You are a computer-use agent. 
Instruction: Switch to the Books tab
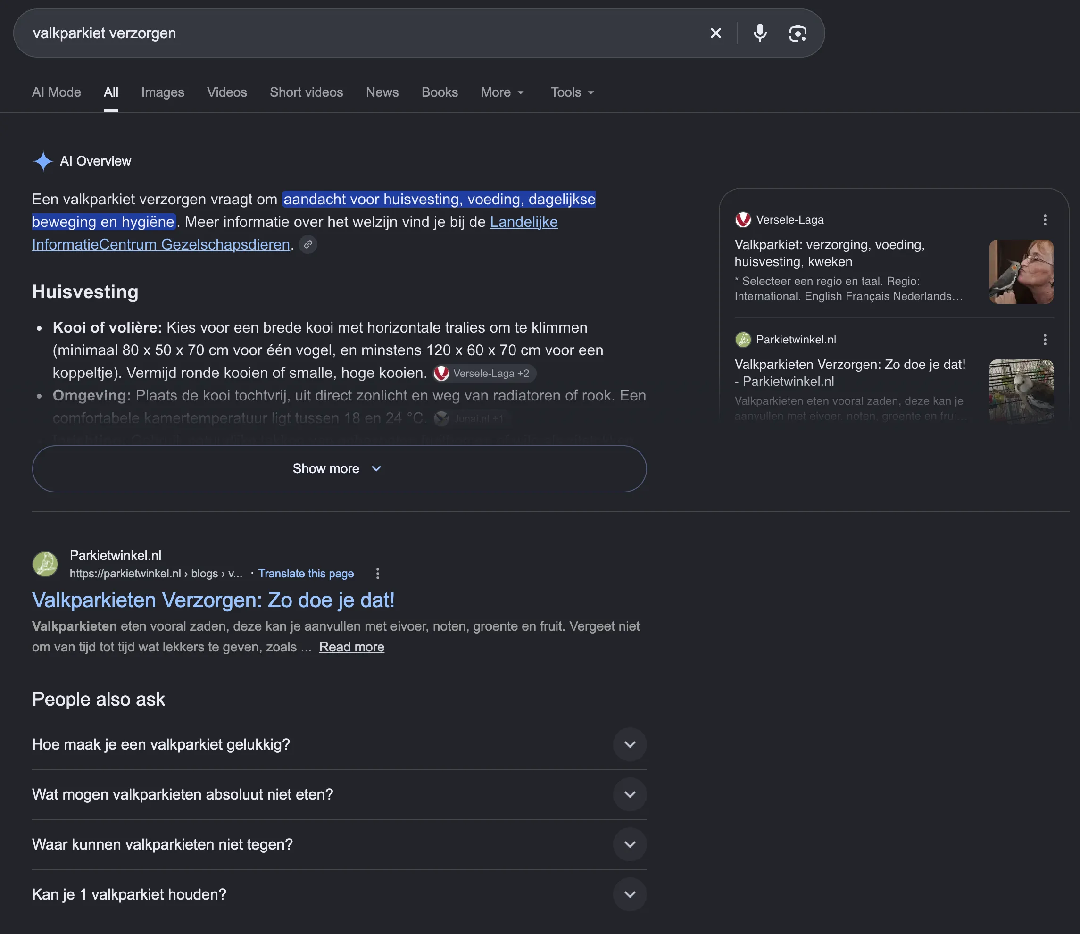(440, 92)
